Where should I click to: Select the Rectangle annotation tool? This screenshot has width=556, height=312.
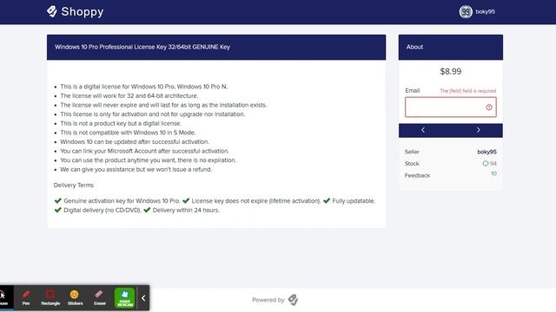tap(50, 298)
